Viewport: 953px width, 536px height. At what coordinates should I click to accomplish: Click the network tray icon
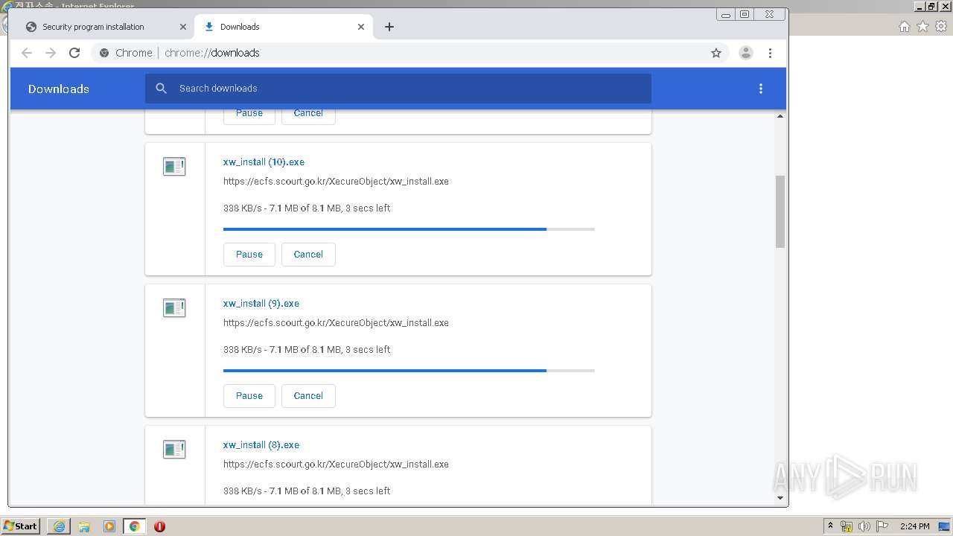tap(847, 526)
